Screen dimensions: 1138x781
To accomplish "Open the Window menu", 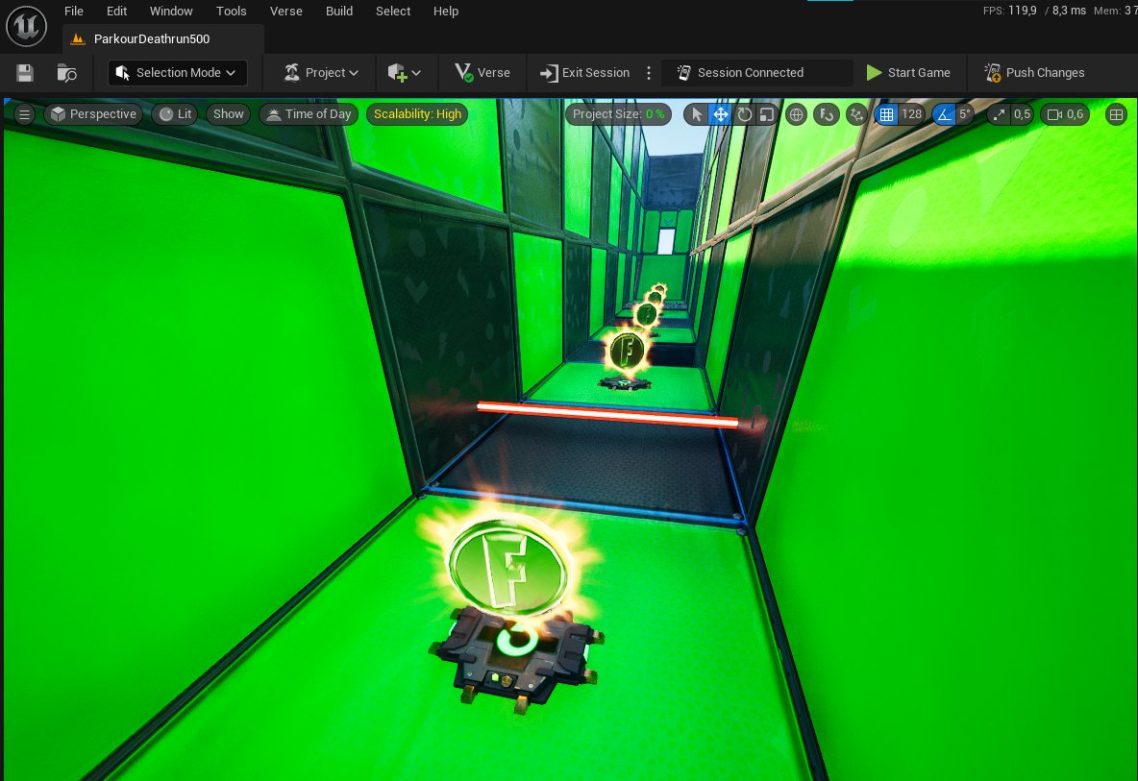I will [171, 11].
